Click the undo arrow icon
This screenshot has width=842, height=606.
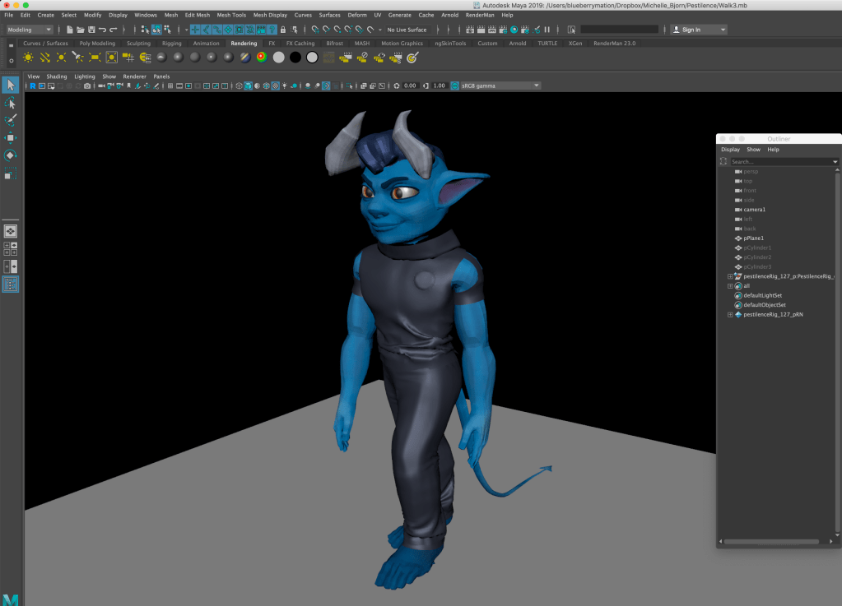pos(103,30)
